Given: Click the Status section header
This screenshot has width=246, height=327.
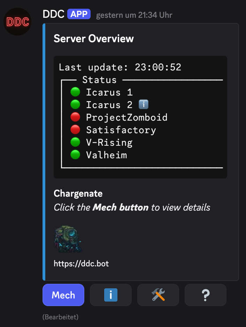Looking at the screenshot, I should coord(99,80).
